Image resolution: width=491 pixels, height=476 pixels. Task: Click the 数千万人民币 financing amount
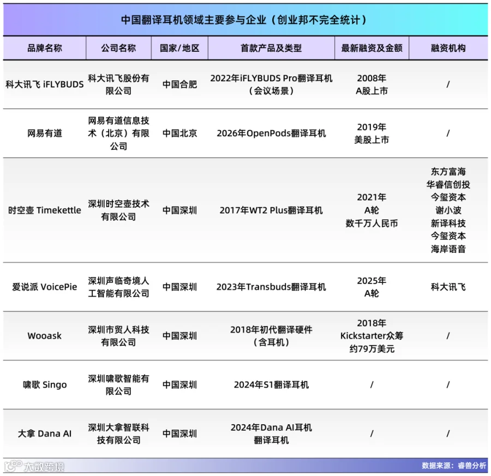(372, 223)
